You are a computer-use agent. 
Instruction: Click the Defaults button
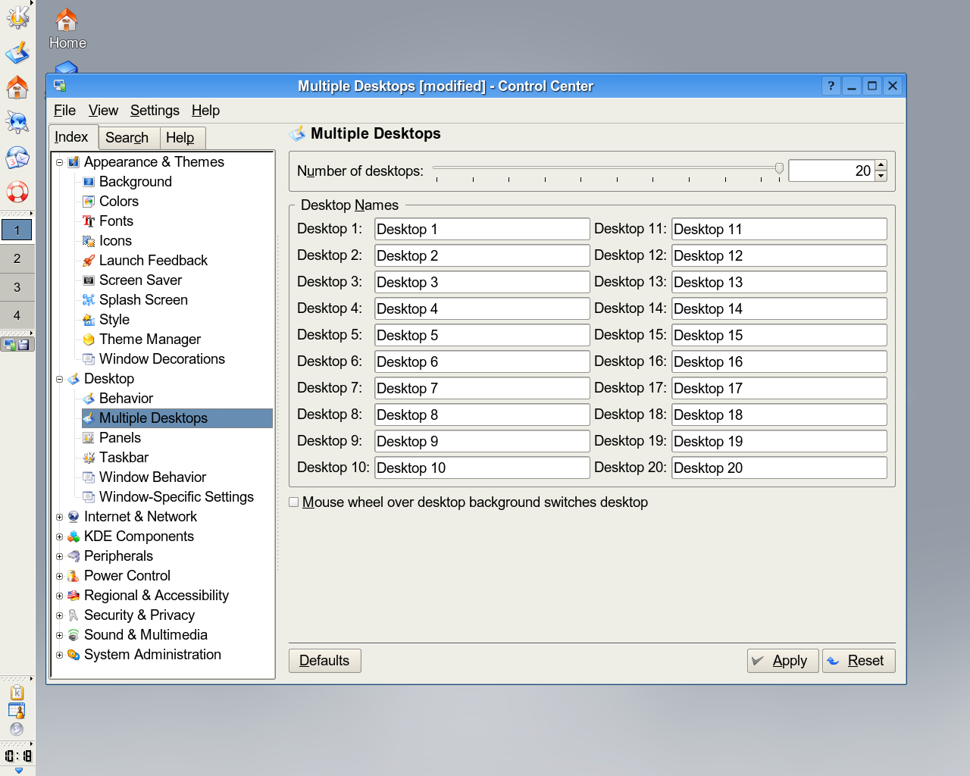324,661
